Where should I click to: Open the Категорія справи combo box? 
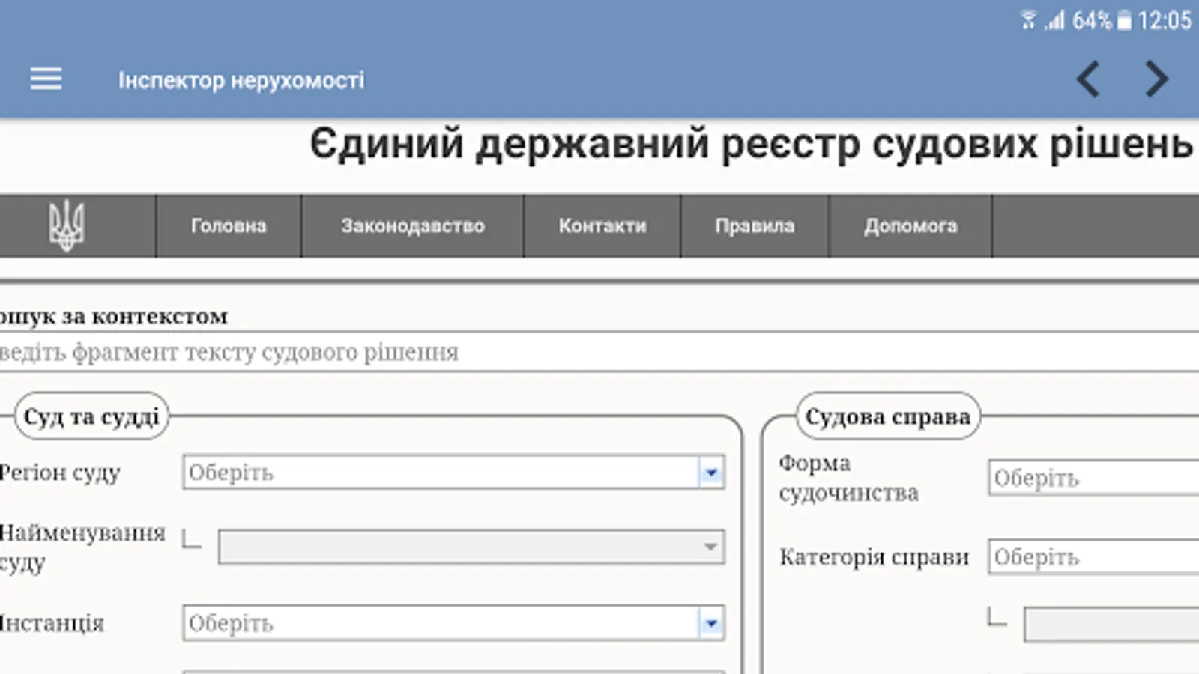tap(1094, 557)
